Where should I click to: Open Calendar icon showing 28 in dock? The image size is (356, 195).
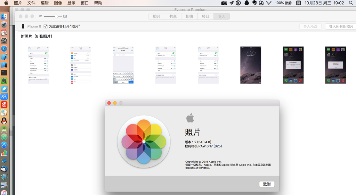coord(4,32)
